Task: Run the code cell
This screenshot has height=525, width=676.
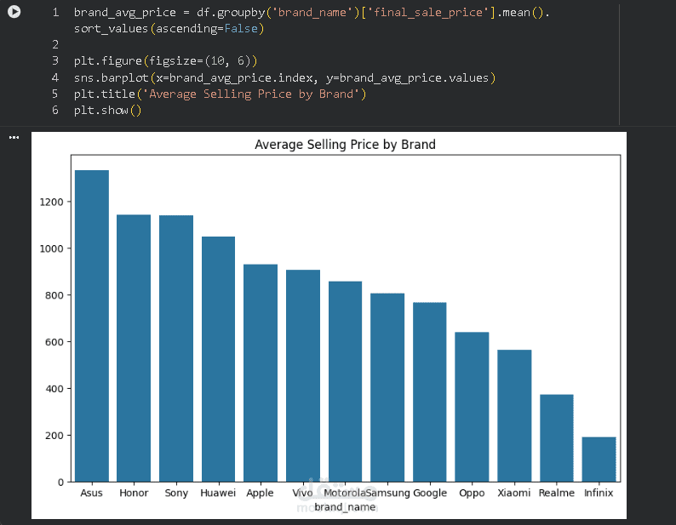Action: click(x=14, y=13)
